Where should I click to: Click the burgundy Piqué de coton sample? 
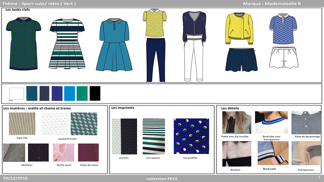[88, 153]
